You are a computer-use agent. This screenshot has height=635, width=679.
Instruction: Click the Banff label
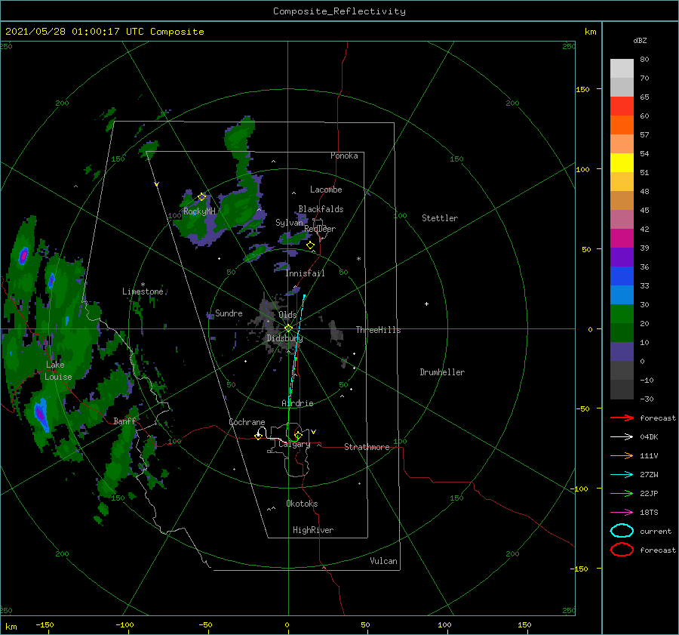pos(124,421)
